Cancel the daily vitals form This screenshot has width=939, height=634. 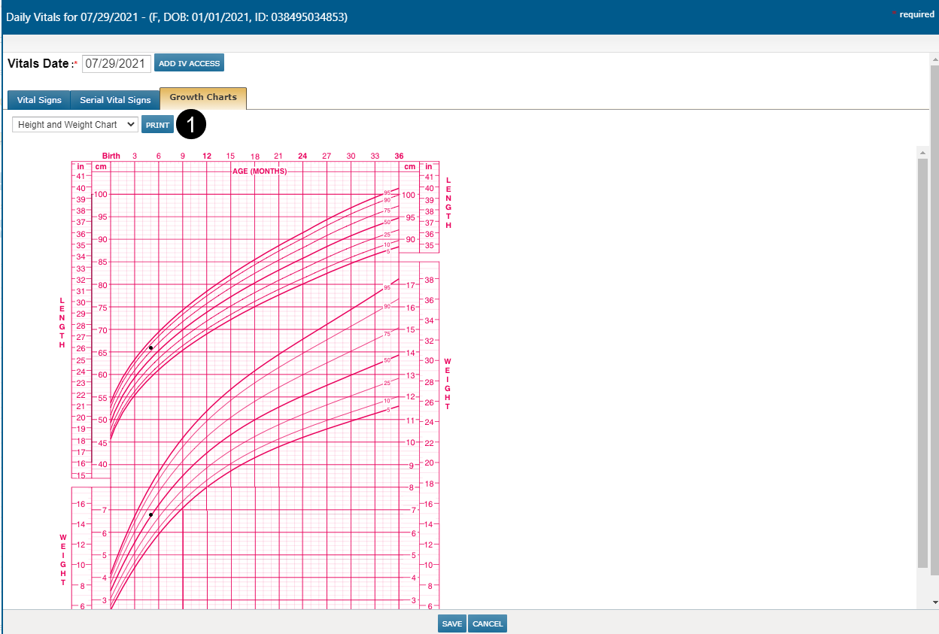488,623
